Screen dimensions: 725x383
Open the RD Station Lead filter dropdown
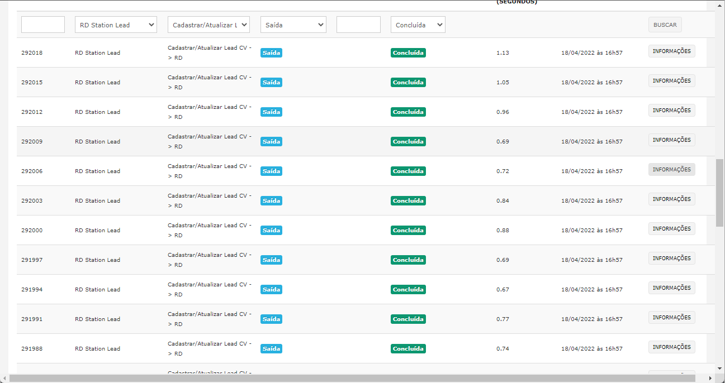point(116,25)
